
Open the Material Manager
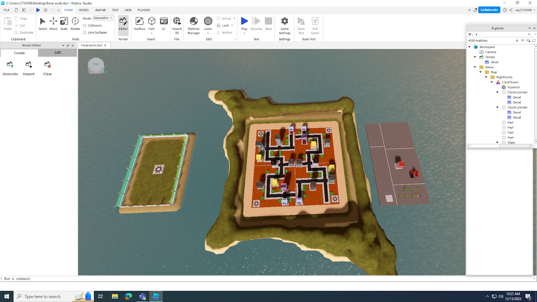click(194, 26)
